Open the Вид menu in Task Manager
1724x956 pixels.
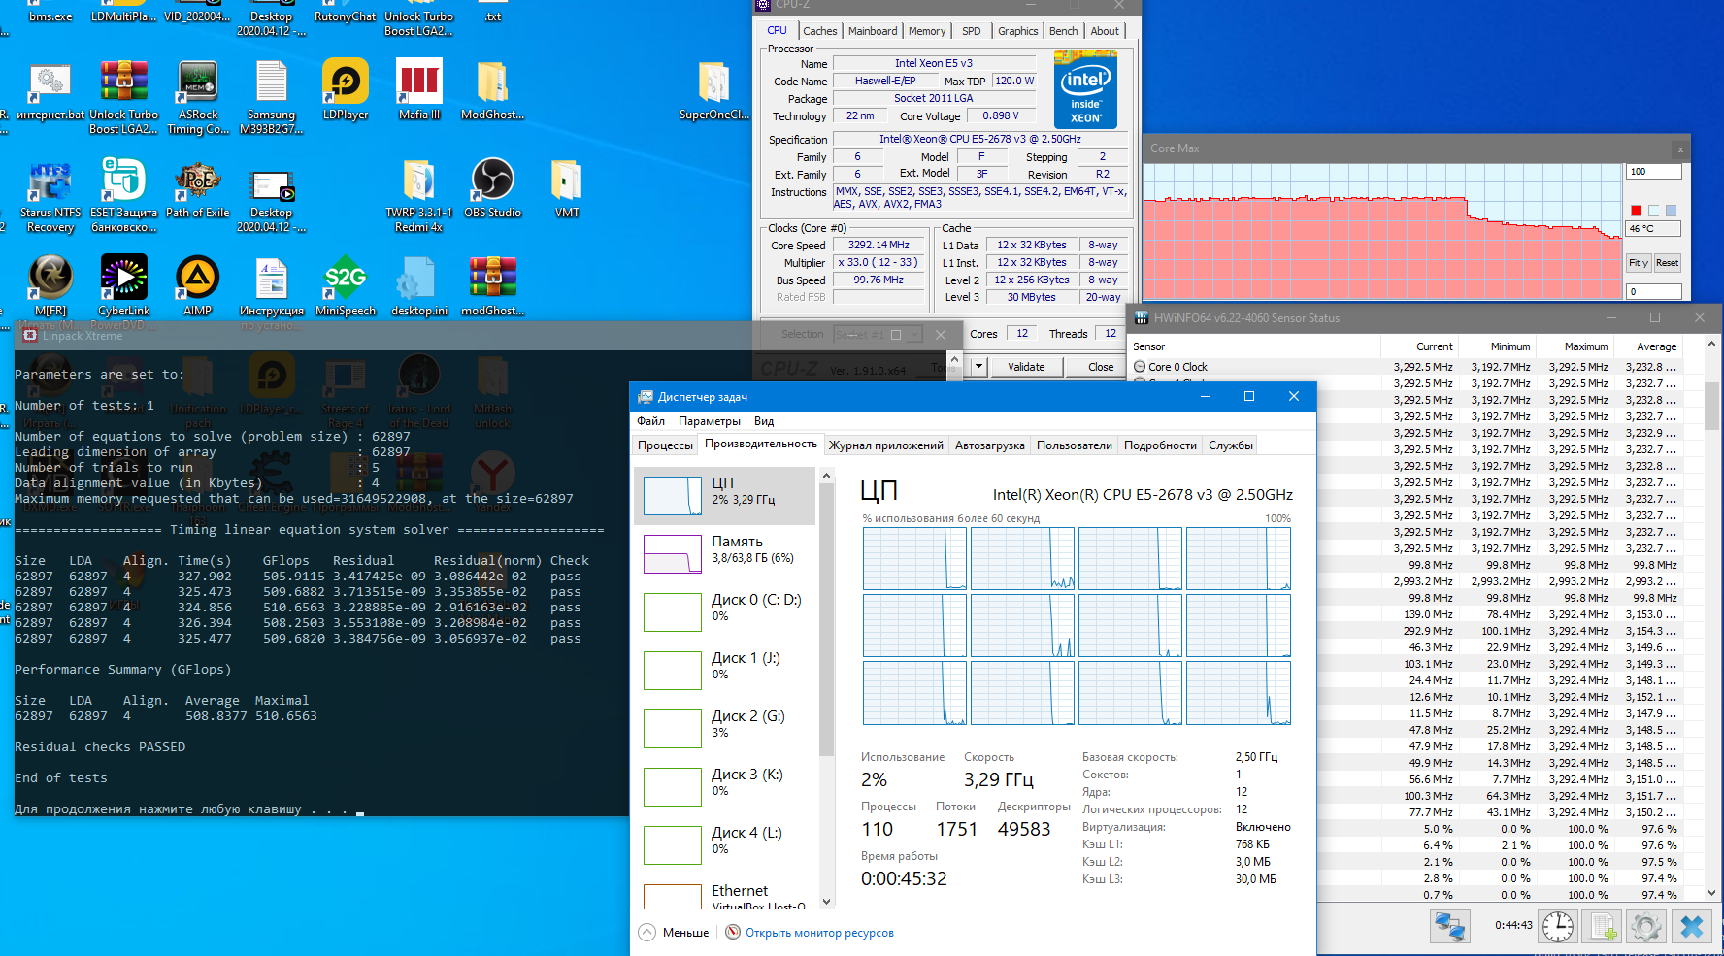tap(764, 421)
